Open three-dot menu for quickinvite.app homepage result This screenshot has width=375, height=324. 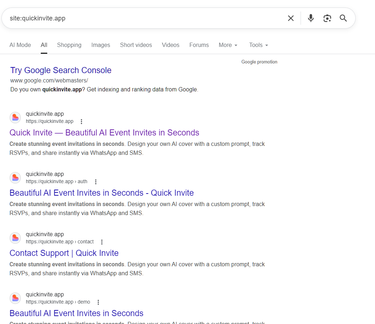82,121
